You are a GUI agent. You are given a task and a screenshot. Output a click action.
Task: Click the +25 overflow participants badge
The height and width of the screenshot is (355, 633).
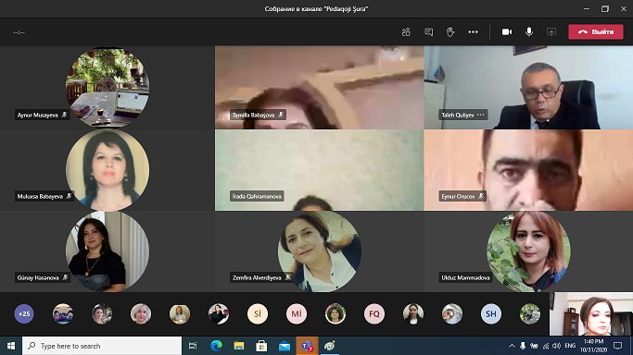(24, 314)
